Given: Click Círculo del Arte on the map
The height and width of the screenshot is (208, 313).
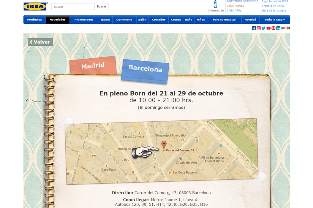Looking at the screenshot, I should 186,162.
